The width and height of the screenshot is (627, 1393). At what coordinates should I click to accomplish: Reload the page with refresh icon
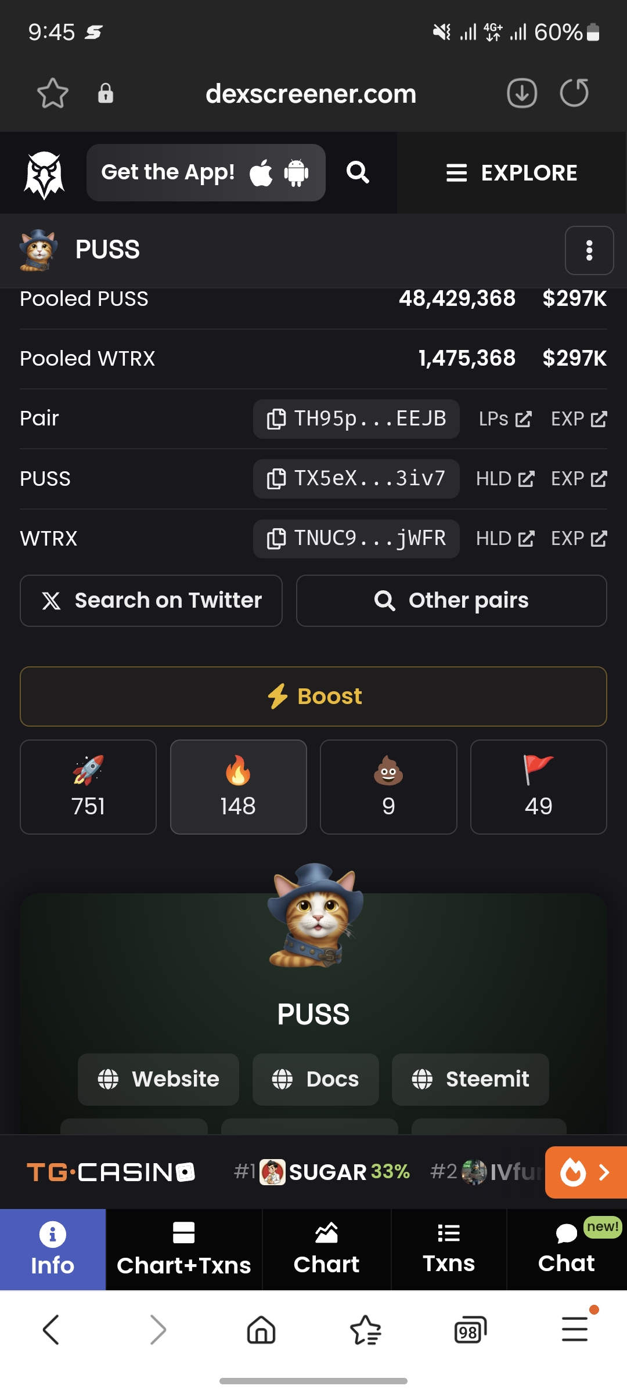click(x=574, y=93)
